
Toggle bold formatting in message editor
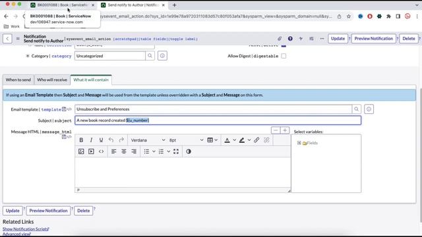pos(81,140)
